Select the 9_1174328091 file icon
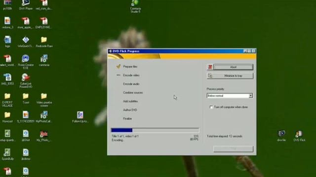Screen dimensions: 316x177 (26, 117)
